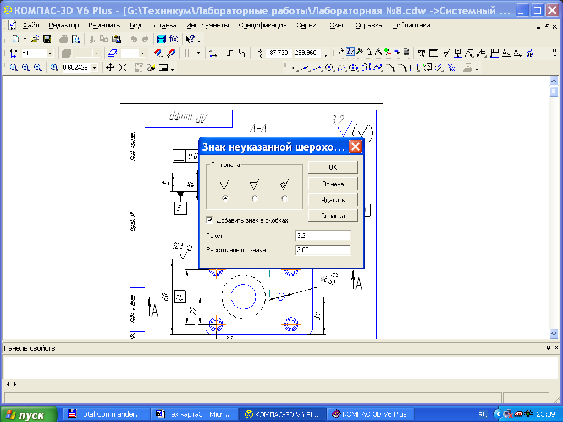This screenshot has height=422, width=563.
Task: Open the f(x) variables tool
Action: click(174, 39)
